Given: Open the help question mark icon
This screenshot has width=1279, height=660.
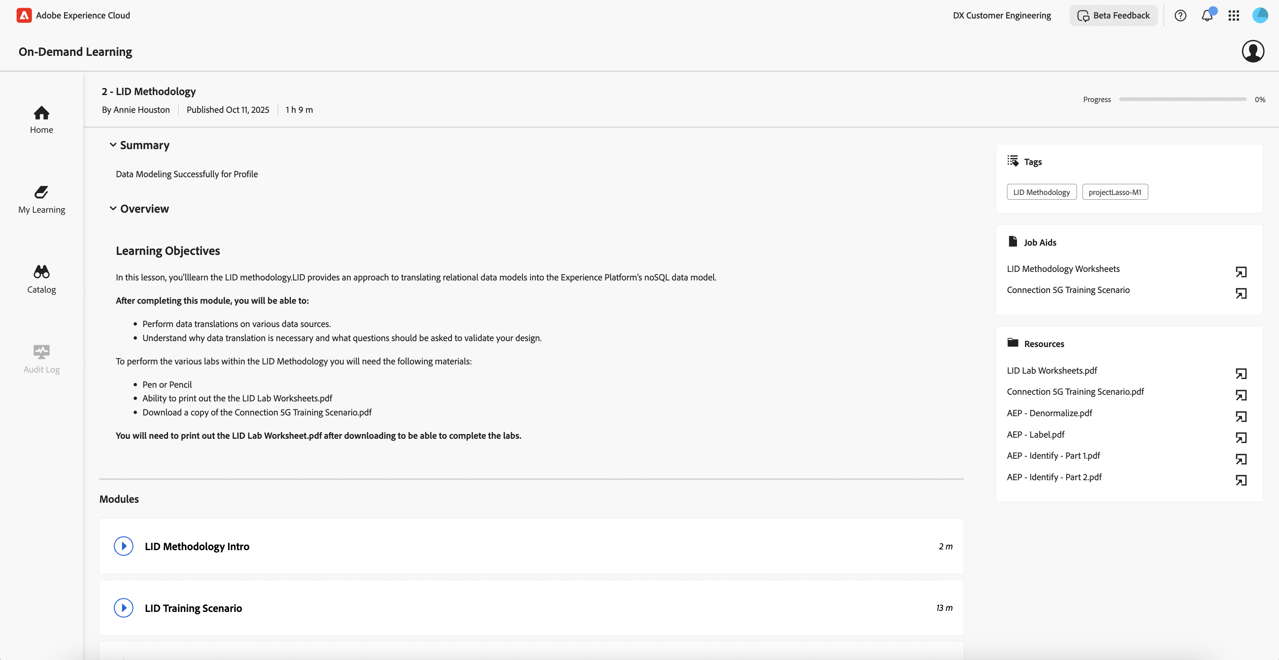Looking at the screenshot, I should click(1180, 16).
